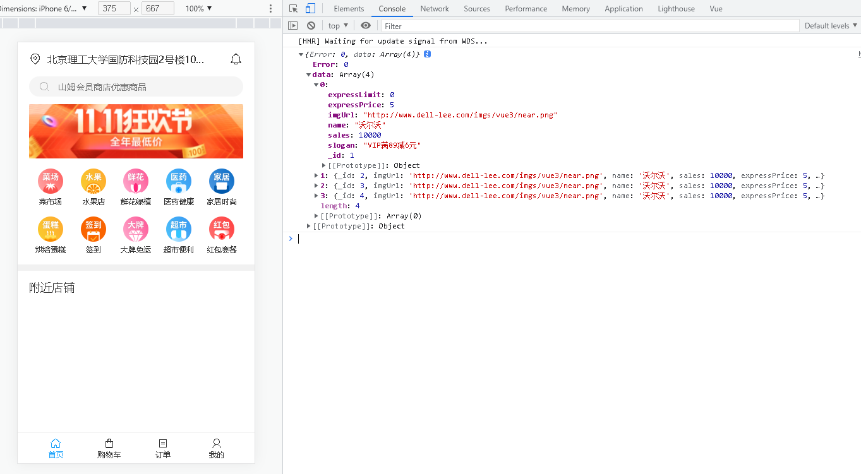Switch to the Vue tab
The width and height of the screenshot is (861, 474).
(x=716, y=9)
